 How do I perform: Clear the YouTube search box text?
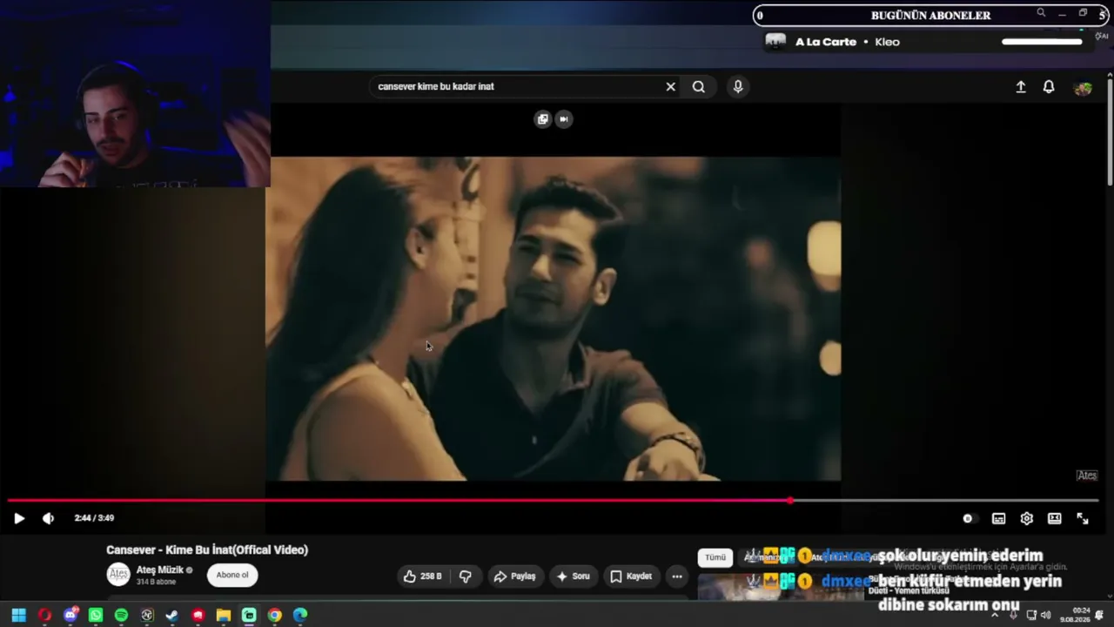pos(670,87)
